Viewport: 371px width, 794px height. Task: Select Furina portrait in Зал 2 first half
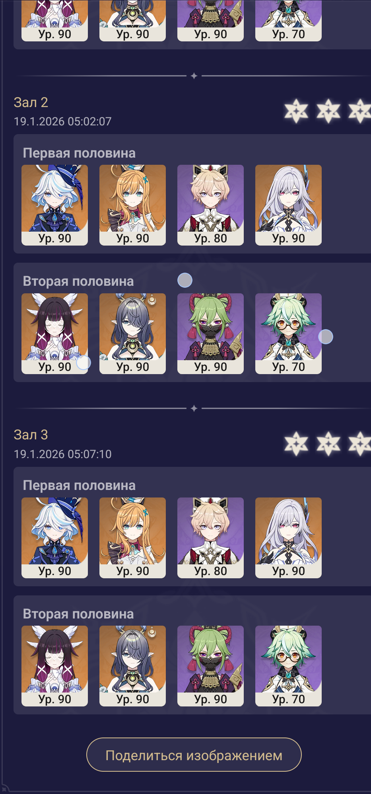(x=54, y=205)
